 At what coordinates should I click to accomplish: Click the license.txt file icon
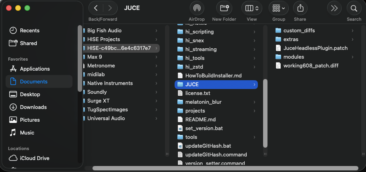point(180,93)
